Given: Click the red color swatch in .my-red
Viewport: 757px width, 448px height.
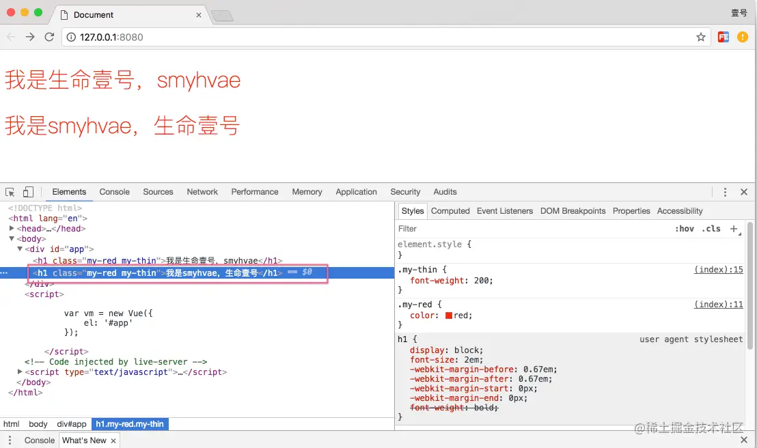Looking at the screenshot, I should [x=448, y=316].
